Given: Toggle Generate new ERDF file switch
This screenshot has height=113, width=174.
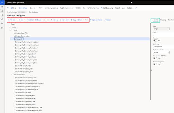Looking at the screenshot, I should [x=155, y=58].
